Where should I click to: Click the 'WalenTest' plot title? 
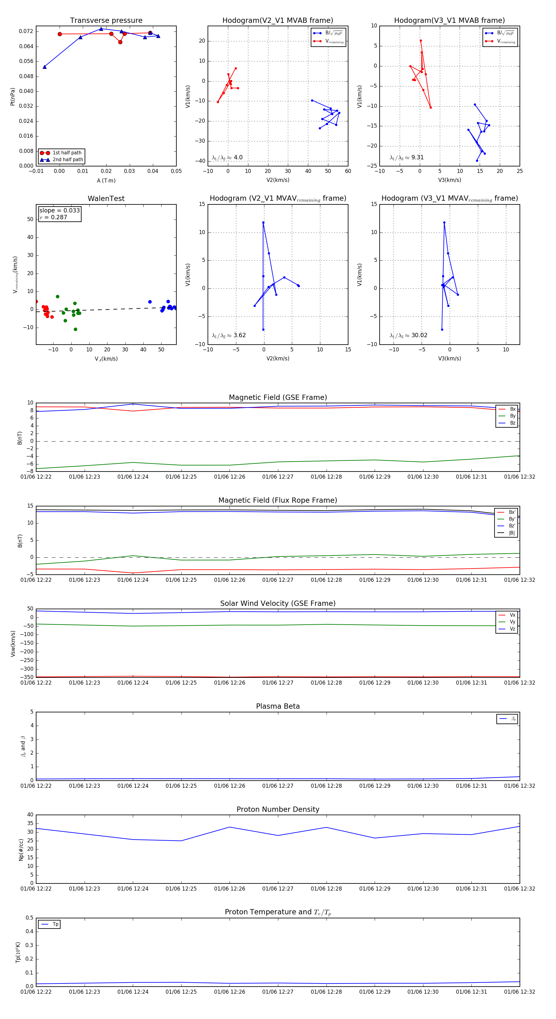pyautogui.click(x=106, y=199)
